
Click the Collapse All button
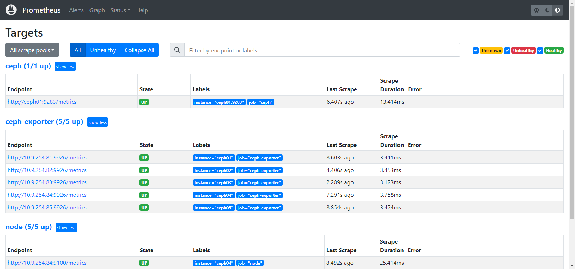click(139, 50)
